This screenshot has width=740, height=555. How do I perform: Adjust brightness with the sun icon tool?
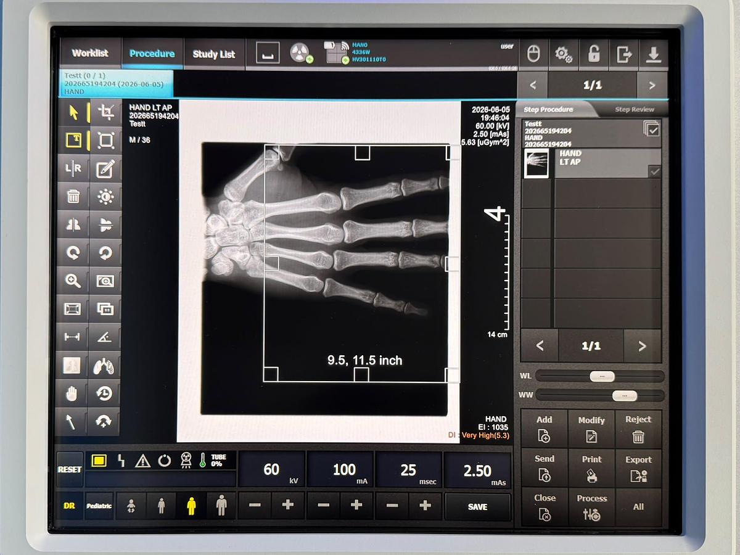tap(106, 197)
